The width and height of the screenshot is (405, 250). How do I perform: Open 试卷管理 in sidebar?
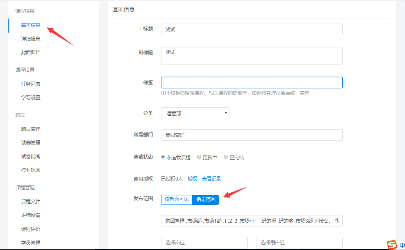click(30, 143)
